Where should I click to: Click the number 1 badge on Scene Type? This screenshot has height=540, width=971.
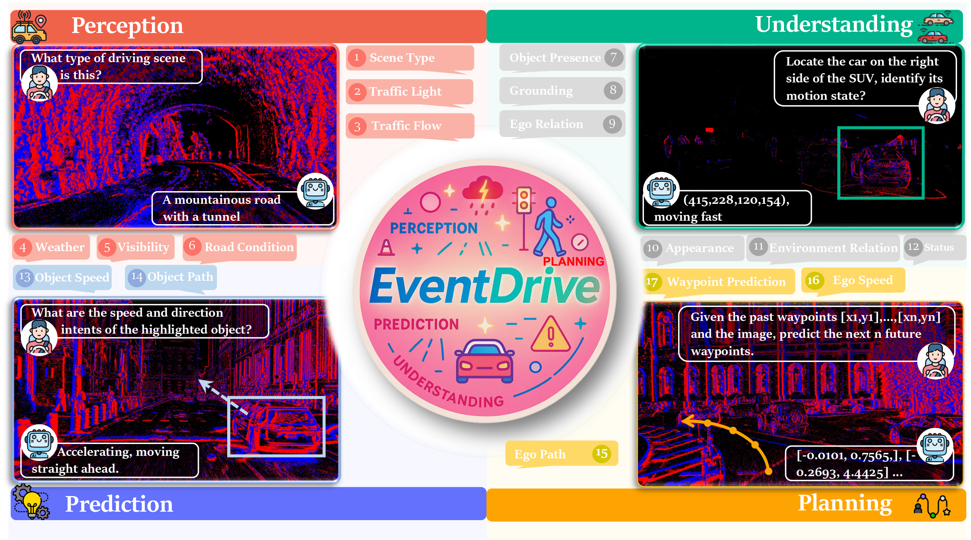[x=357, y=58]
